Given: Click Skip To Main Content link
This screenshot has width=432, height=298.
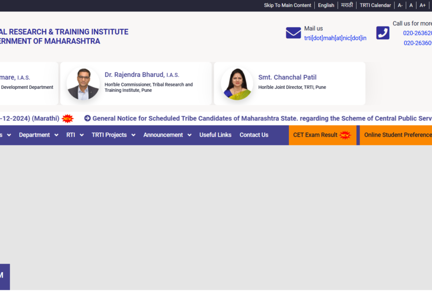Looking at the screenshot, I should click(288, 5).
